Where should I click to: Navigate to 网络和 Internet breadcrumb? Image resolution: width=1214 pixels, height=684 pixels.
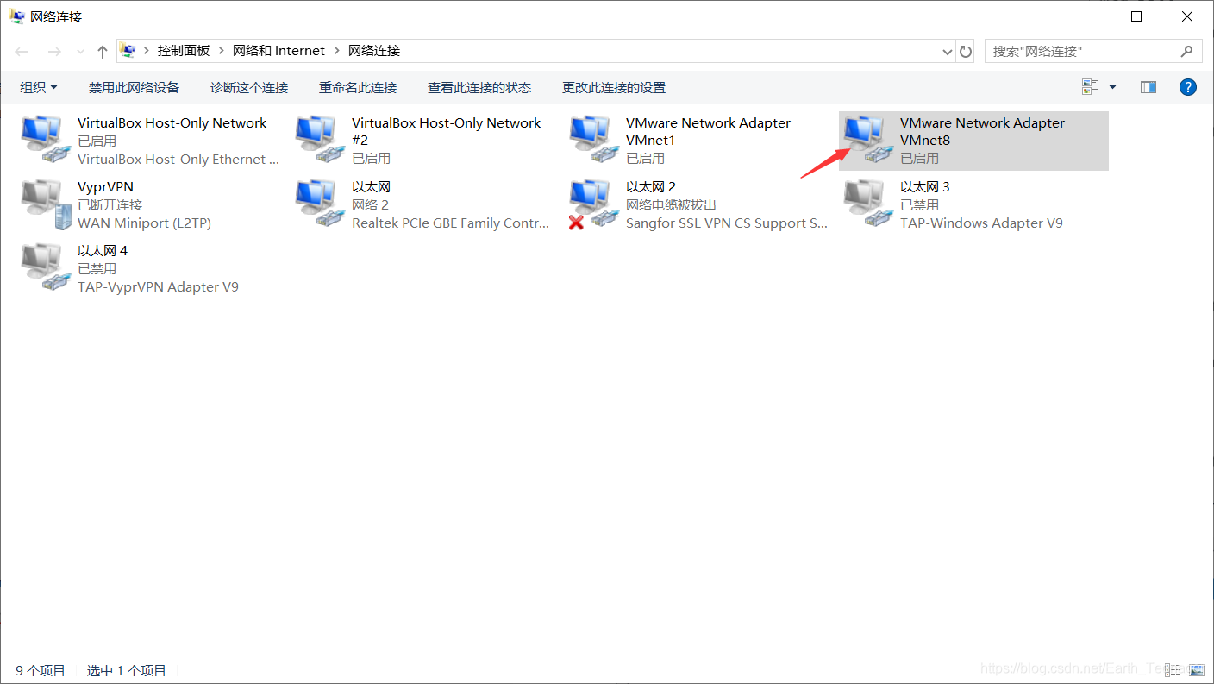(278, 51)
